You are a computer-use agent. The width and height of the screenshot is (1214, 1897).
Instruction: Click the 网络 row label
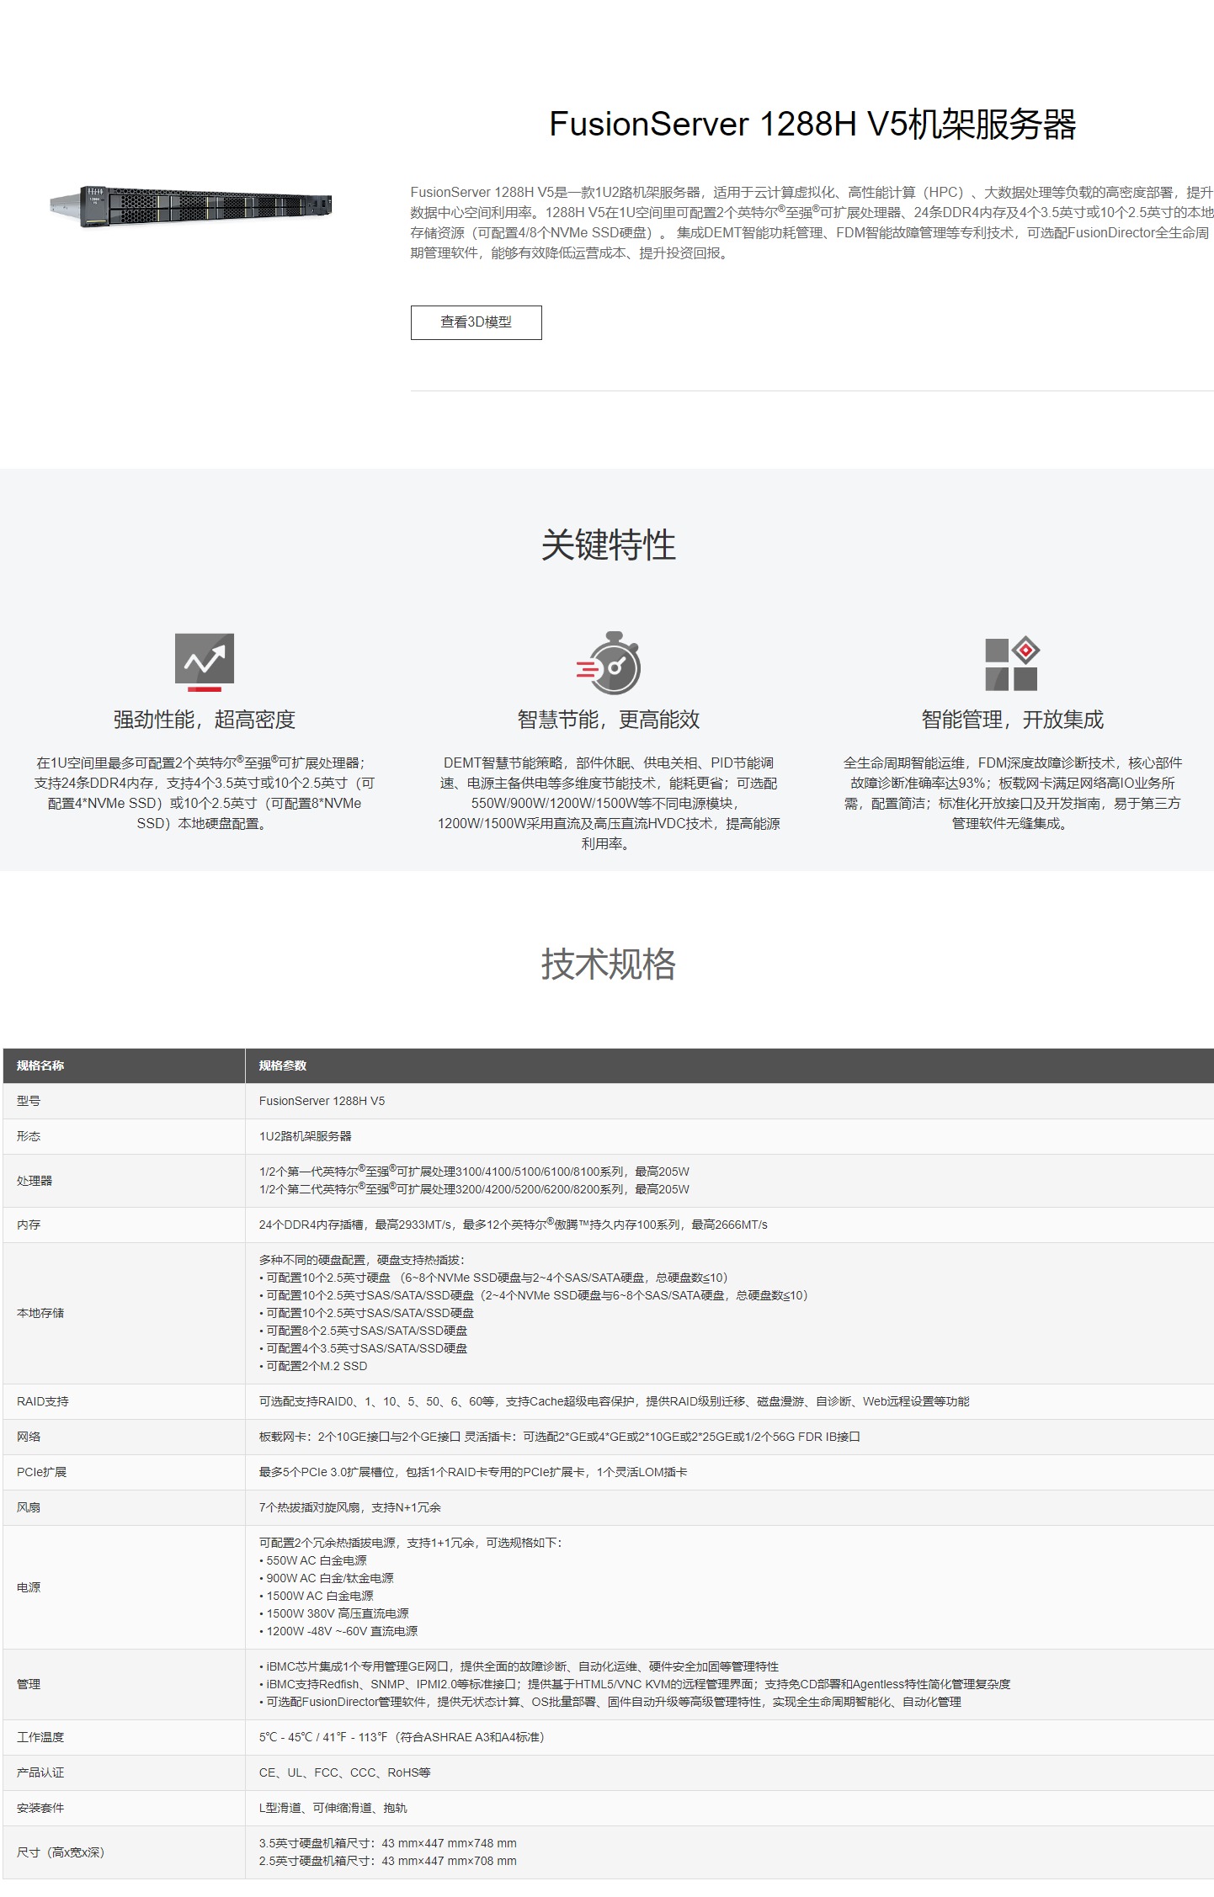(x=29, y=1437)
